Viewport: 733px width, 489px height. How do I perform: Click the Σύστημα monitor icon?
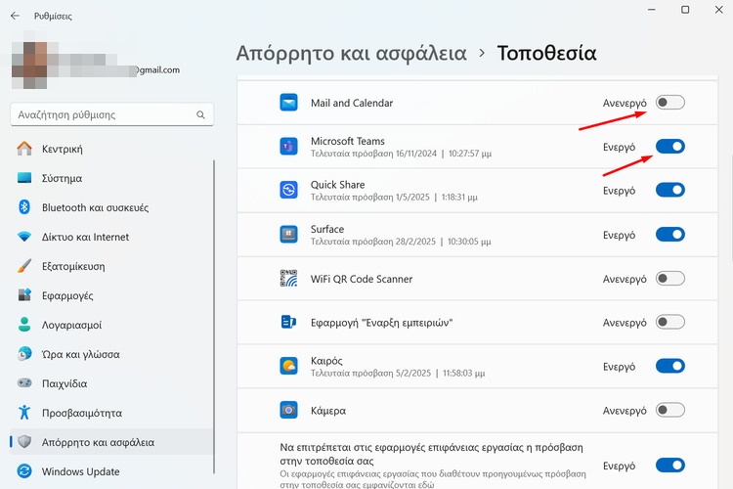click(x=24, y=178)
